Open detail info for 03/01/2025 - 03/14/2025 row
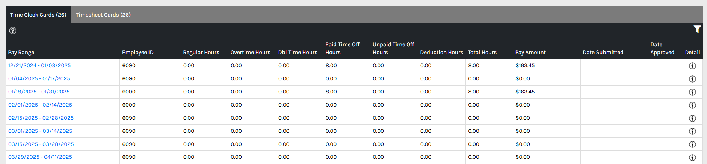 (x=692, y=131)
